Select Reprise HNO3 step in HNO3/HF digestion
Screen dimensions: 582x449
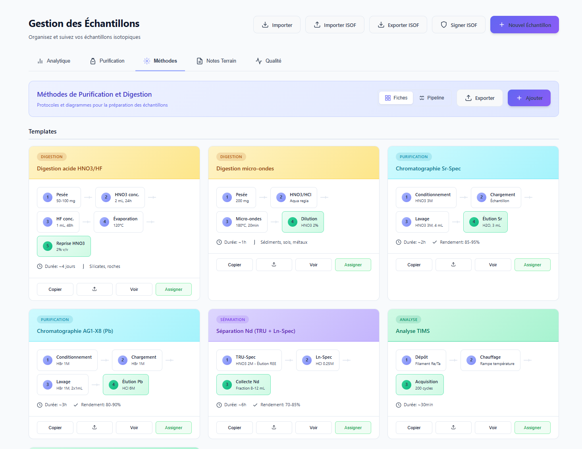64,246
